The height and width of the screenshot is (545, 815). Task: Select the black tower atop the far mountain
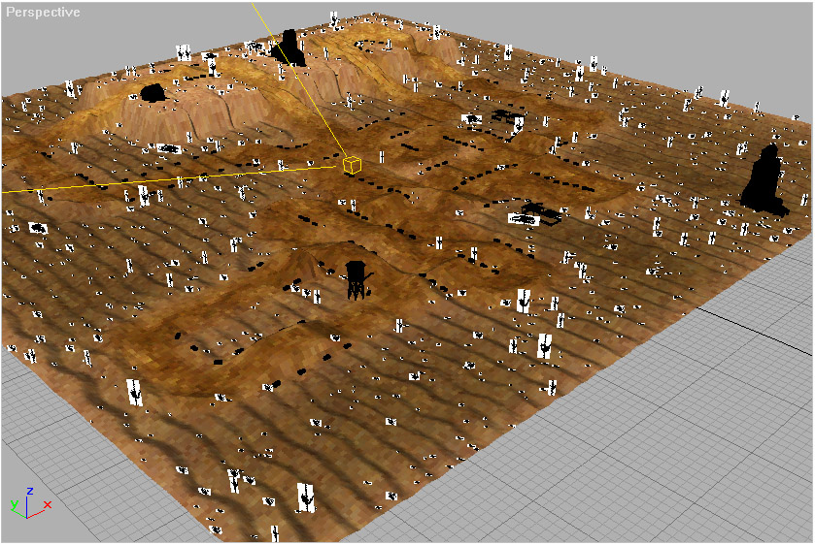[290, 48]
